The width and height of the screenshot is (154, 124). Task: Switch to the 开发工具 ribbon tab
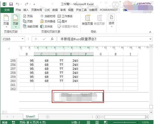point(81,10)
